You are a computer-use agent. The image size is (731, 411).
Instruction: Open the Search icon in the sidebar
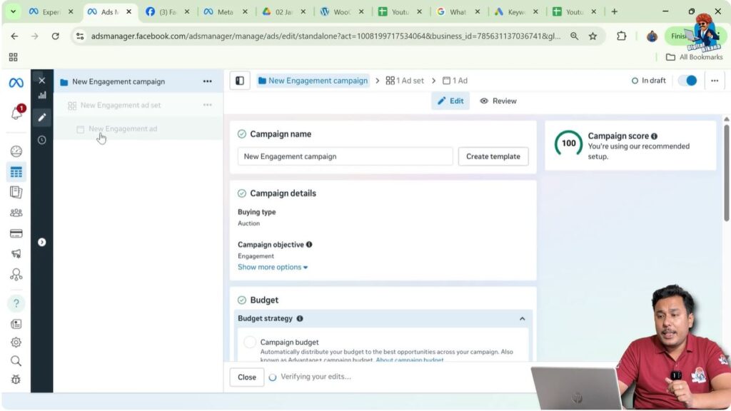[x=16, y=361]
